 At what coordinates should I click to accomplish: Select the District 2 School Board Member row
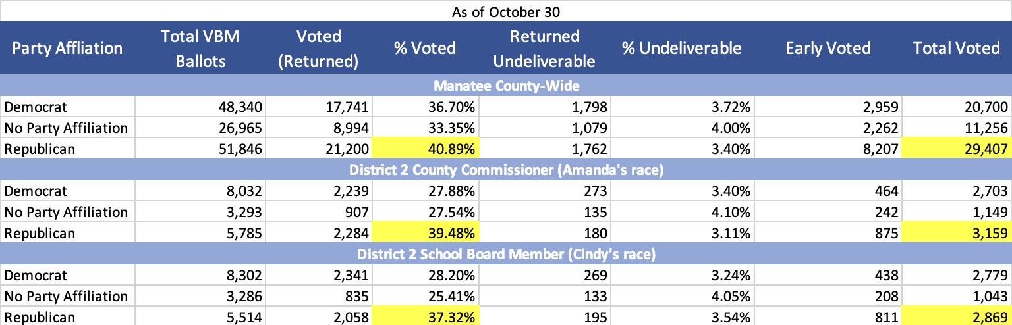click(x=506, y=254)
